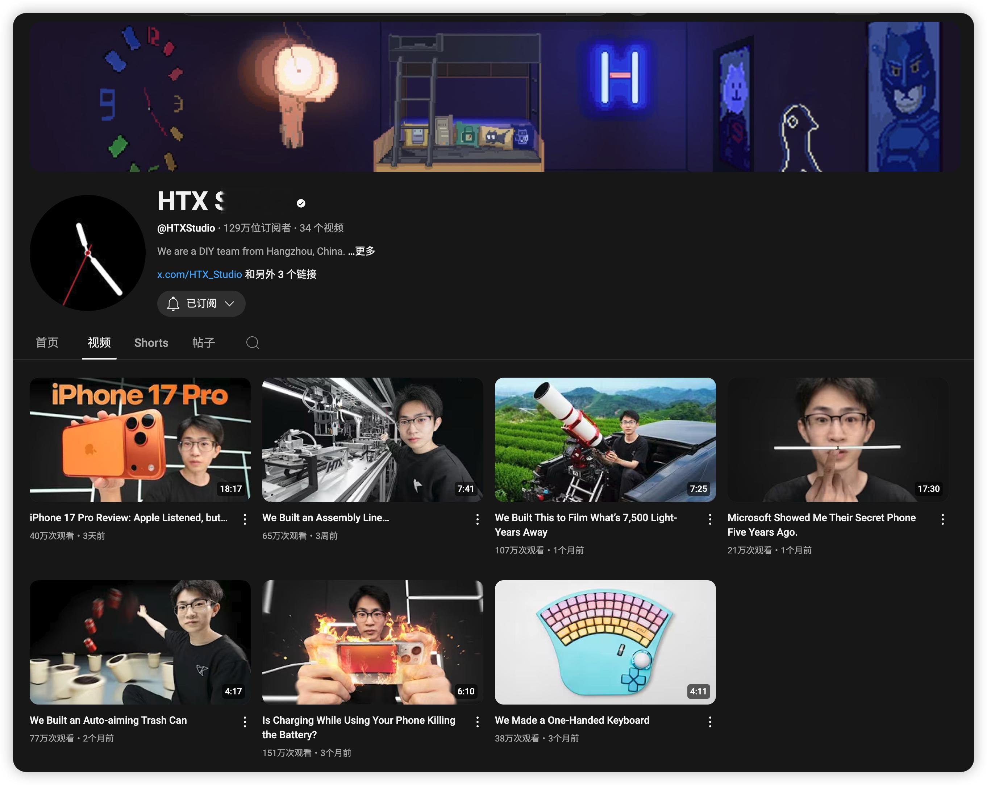The image size is (987, 785).
Task: Click the 6:10 duration badge
Action: (466, 691)
